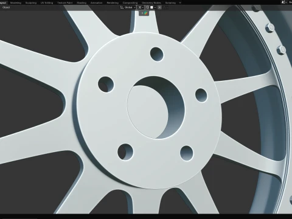Open the Geometry Nodes workspace
292x219 pixels.
151,3
